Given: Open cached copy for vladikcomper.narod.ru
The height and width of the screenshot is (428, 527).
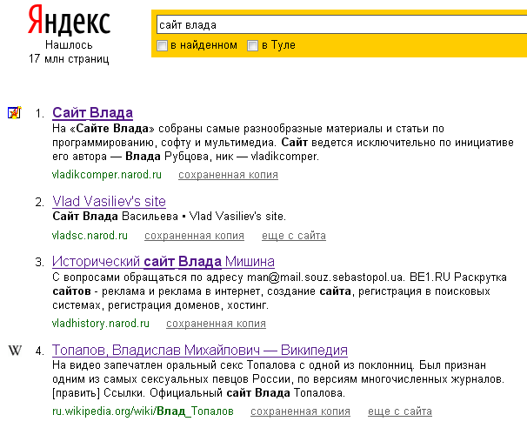Looking at the screenshot, I should point(228,175).
